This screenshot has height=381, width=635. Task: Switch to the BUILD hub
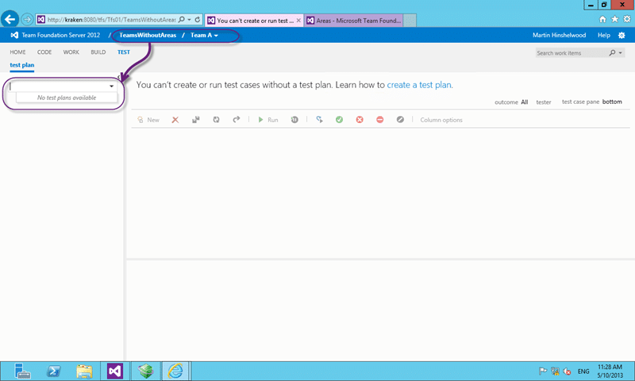pyautogui.click(x=98, y=52)
